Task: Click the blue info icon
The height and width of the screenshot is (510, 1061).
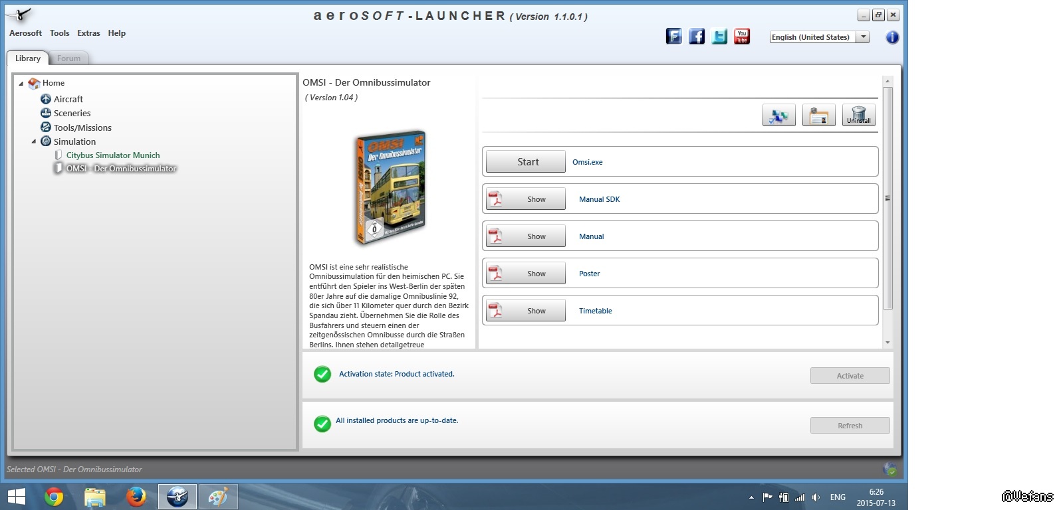Action: [x=892, y=37]
